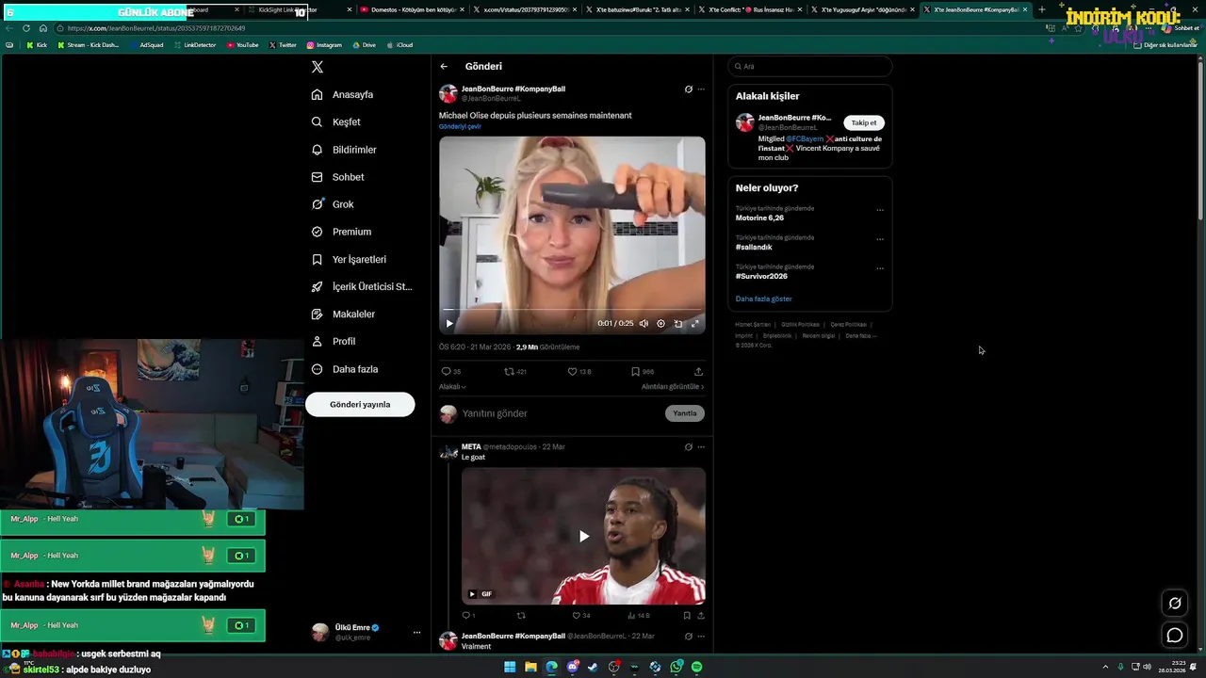Open more options on Vraiment reply
Viewport: 1206px width, 678px height.
(x=700, y=636)
